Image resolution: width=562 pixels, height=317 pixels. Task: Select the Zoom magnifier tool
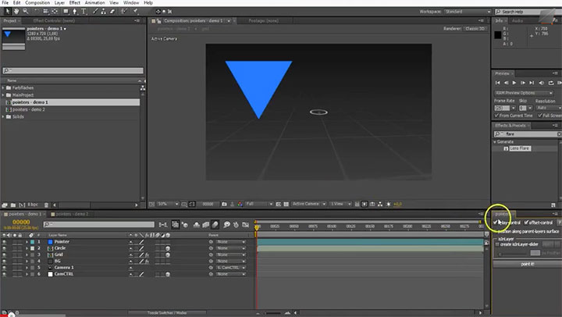(x=26, y=12)
